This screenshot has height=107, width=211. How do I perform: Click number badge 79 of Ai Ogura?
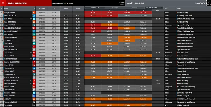[x=34, y=99]
